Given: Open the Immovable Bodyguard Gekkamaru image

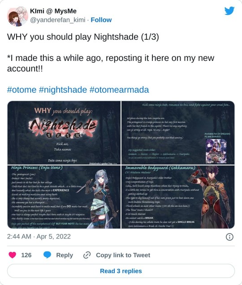Looking at the screenshot, I should click(x=178, y=197).
